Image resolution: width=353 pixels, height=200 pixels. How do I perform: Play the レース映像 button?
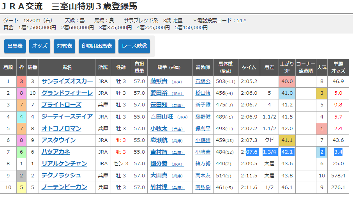[134, 46]
